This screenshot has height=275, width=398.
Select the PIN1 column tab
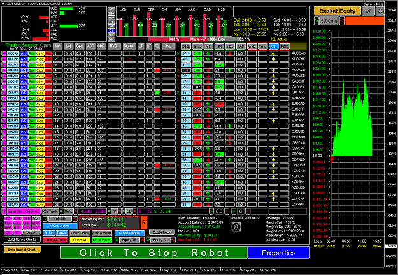(x=273, y=46)
